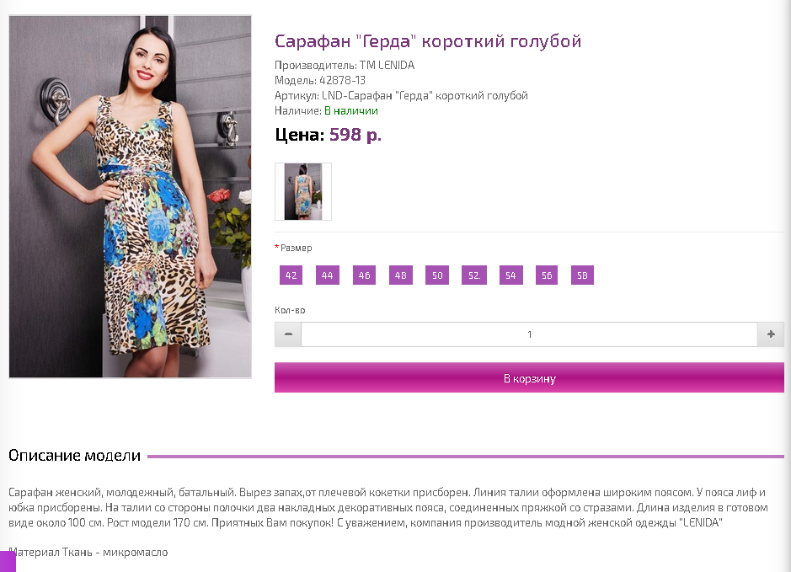Click the Описание модели section heading
The height and width of the screenshot is (572, 791).
(75, 456)
